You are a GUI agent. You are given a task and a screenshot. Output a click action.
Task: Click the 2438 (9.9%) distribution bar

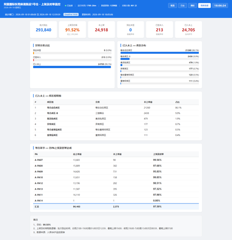[x=125, y=59]
